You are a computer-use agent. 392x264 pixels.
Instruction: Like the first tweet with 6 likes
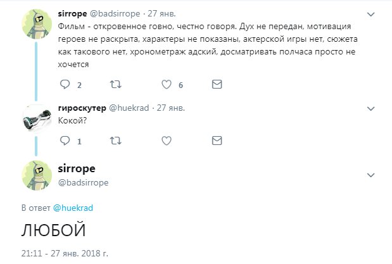click(167, 85)
